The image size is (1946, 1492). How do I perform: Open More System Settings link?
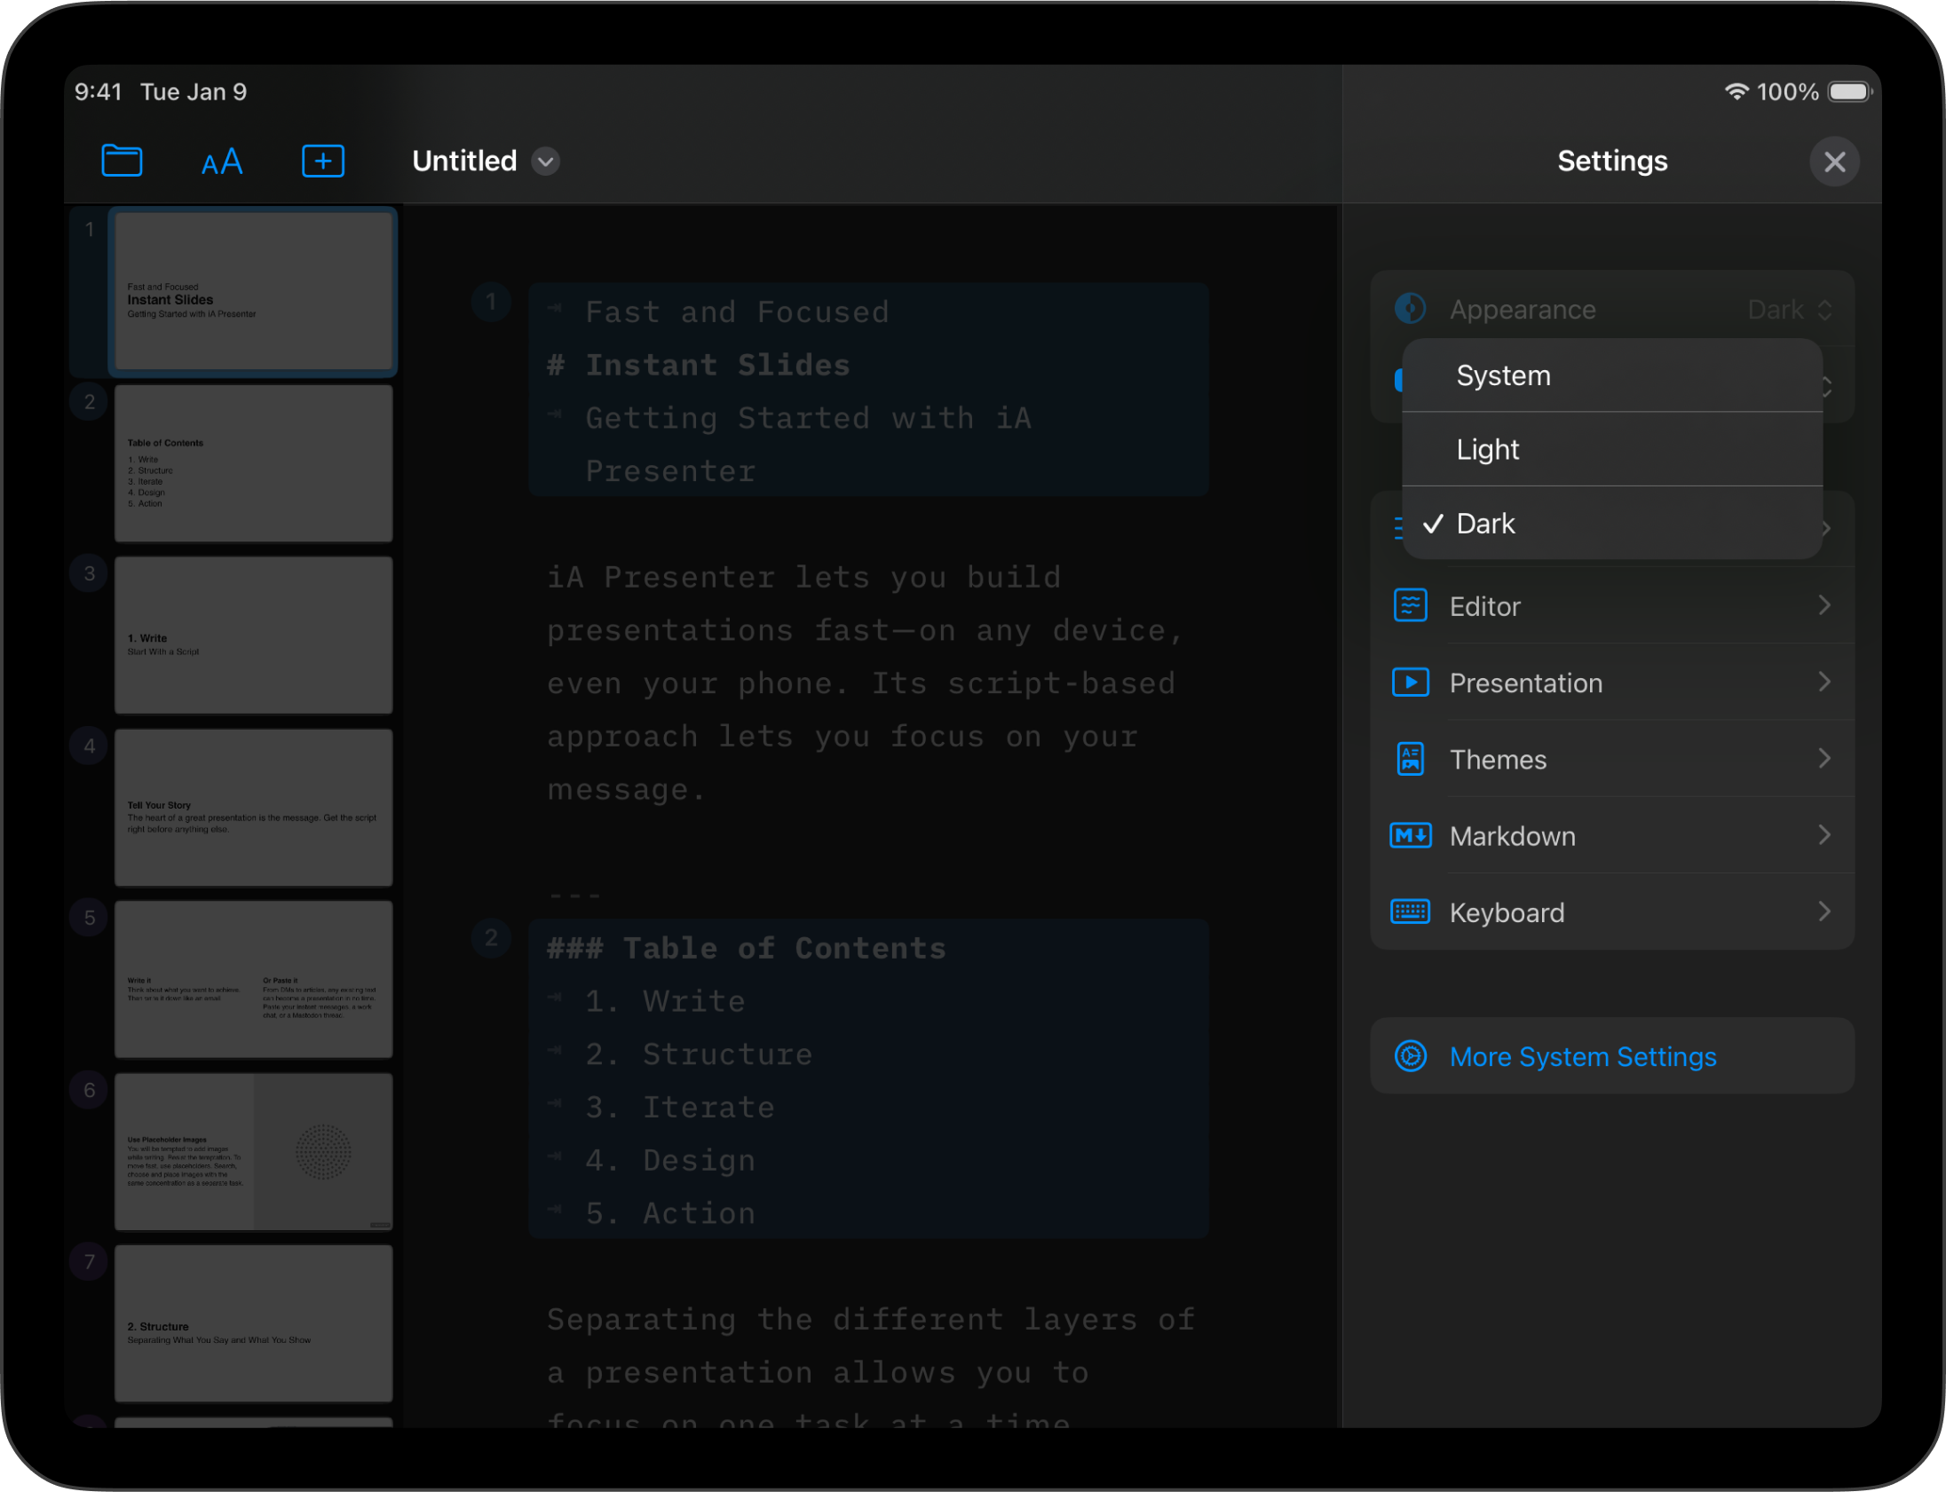point(1582,1057)
